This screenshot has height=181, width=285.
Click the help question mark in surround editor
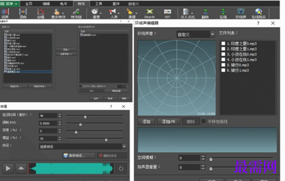(258, 23)
